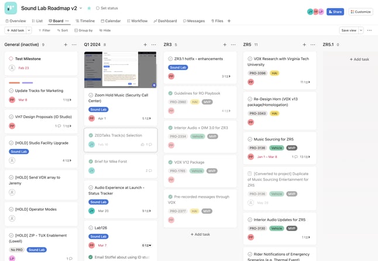Click orange color tag on Update Tracks card
Viewport: 378px width, 261px height.
coord(14,83)
